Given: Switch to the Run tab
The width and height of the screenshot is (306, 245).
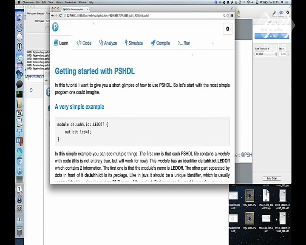Looking at the screenshot, I should [184, 43].
